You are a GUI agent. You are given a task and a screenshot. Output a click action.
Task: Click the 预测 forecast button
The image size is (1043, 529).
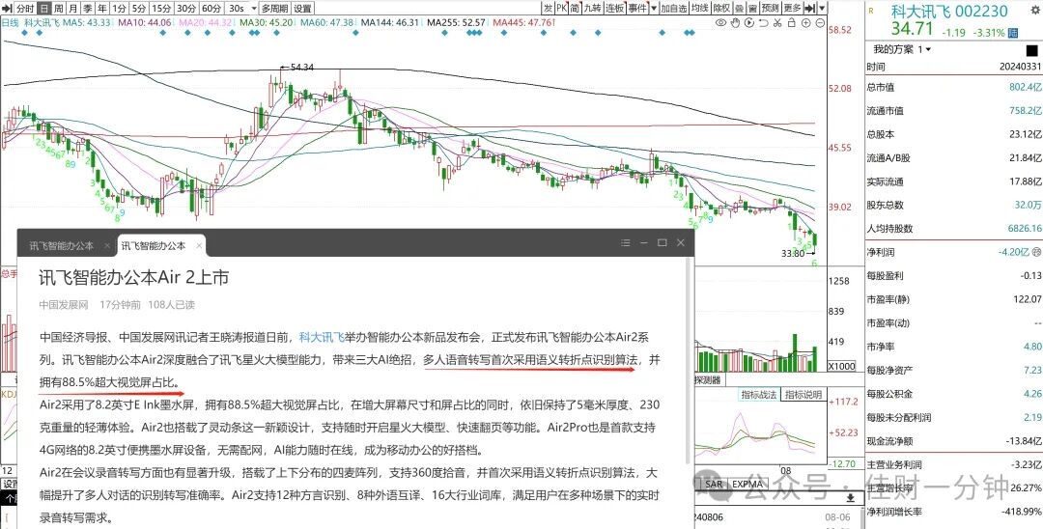(x=771, y=9)
